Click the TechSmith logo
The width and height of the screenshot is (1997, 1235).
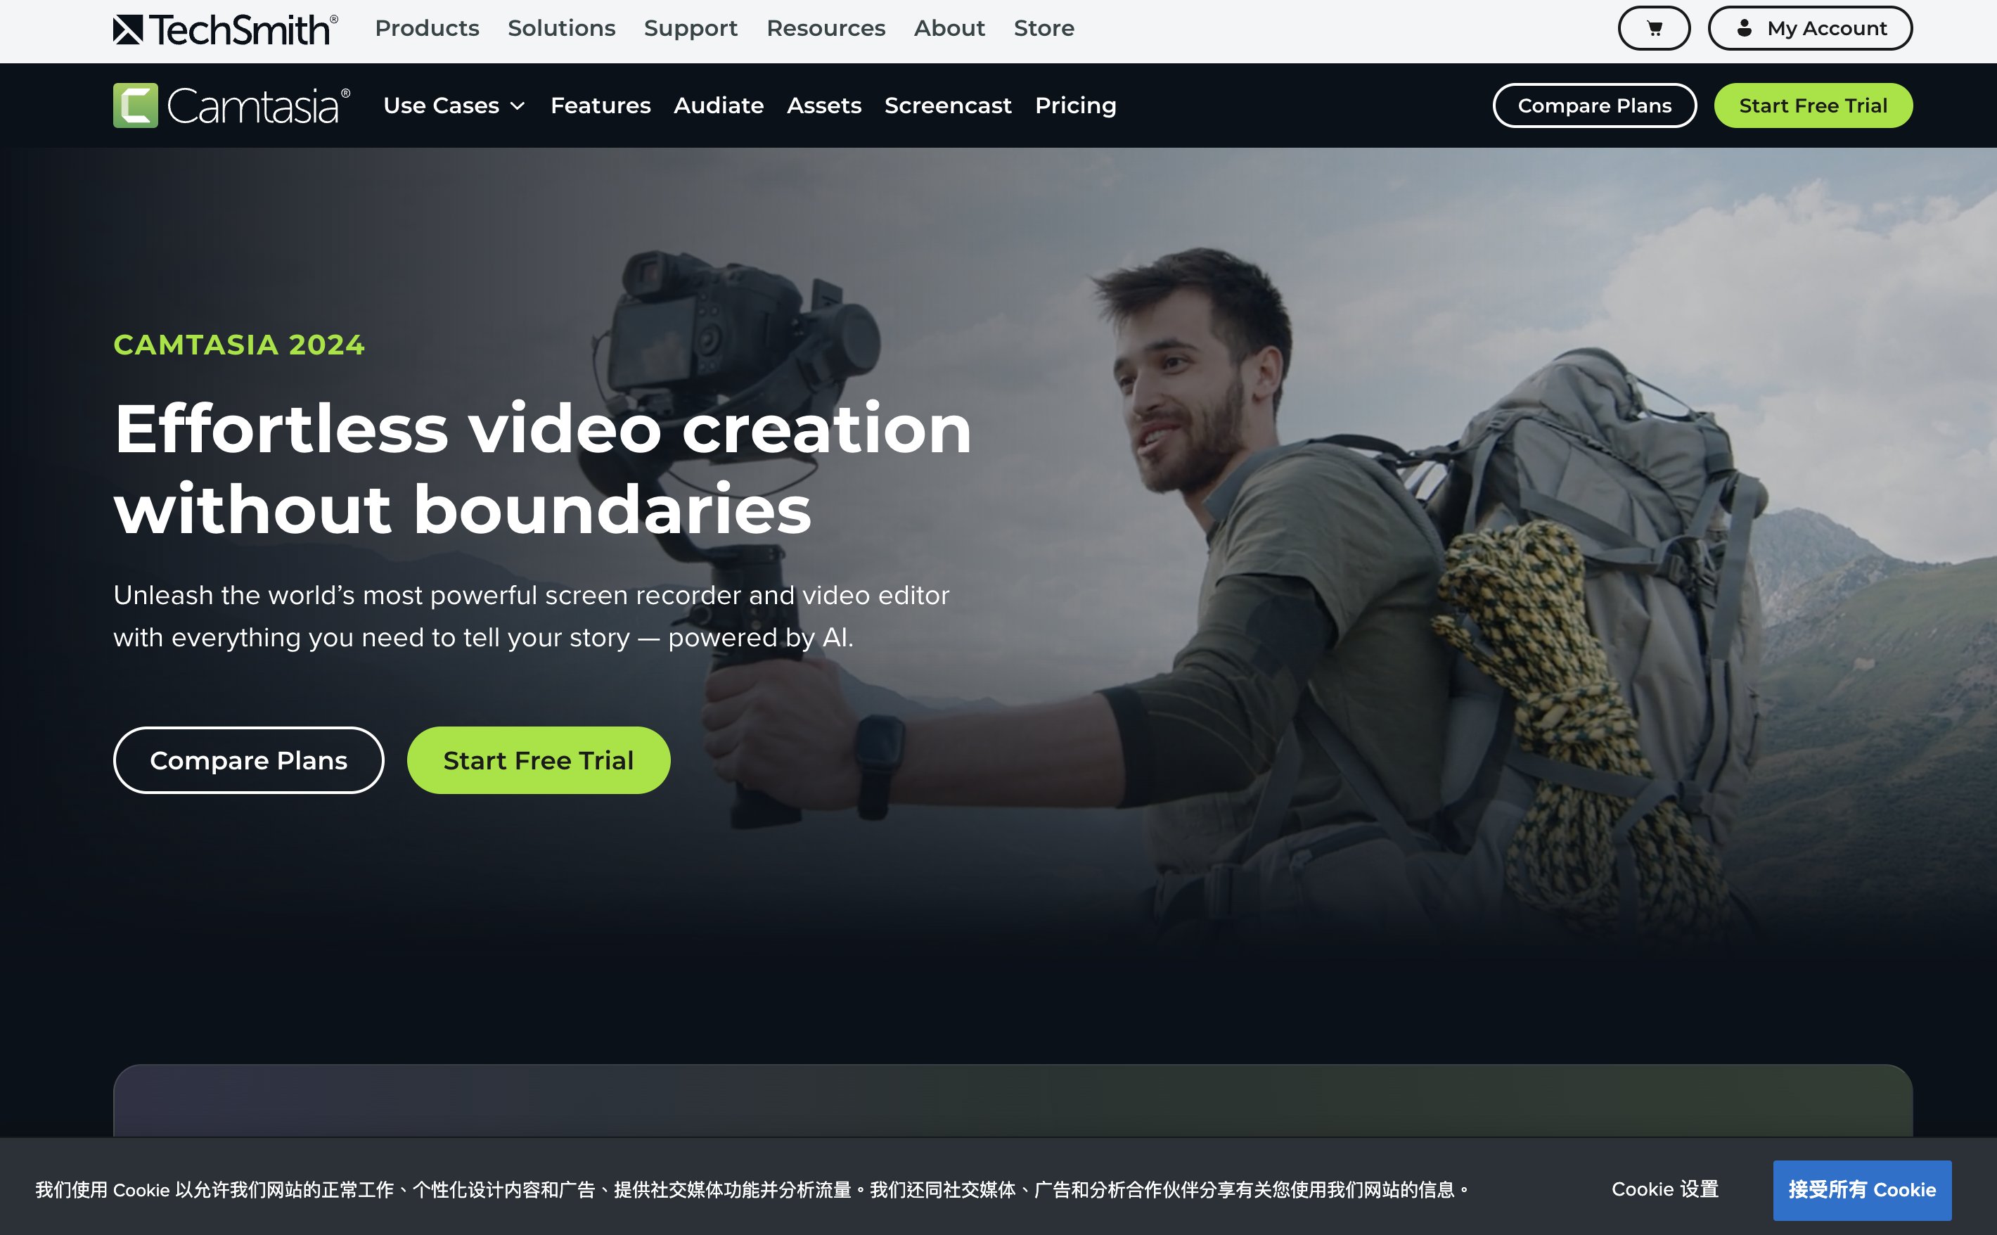[225, 30]
